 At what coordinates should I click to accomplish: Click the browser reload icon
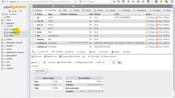pyautogui.click(x=75, y=2)
